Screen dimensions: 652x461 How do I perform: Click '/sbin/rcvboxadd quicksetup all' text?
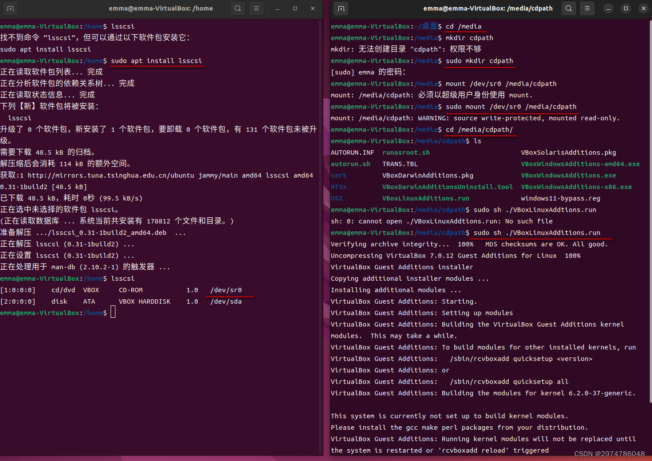pyautogui.click(x=509, y=382)
